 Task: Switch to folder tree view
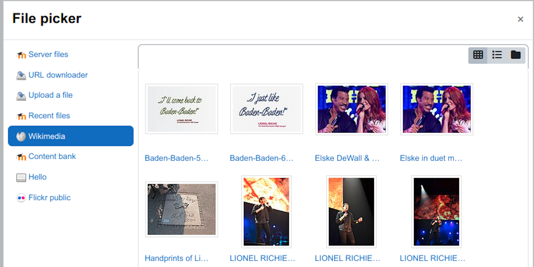[515, 55]
